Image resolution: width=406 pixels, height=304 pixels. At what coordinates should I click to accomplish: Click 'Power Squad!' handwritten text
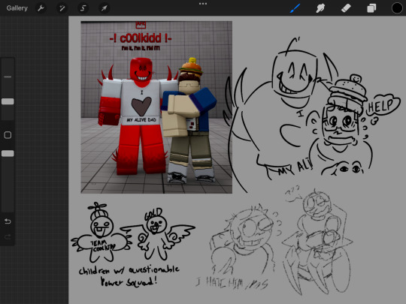[x=129, y=281]
